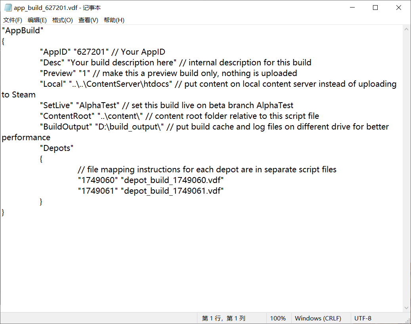411x324 pixels.
Task: Close the Notepad window
Action: coord(399,8)
